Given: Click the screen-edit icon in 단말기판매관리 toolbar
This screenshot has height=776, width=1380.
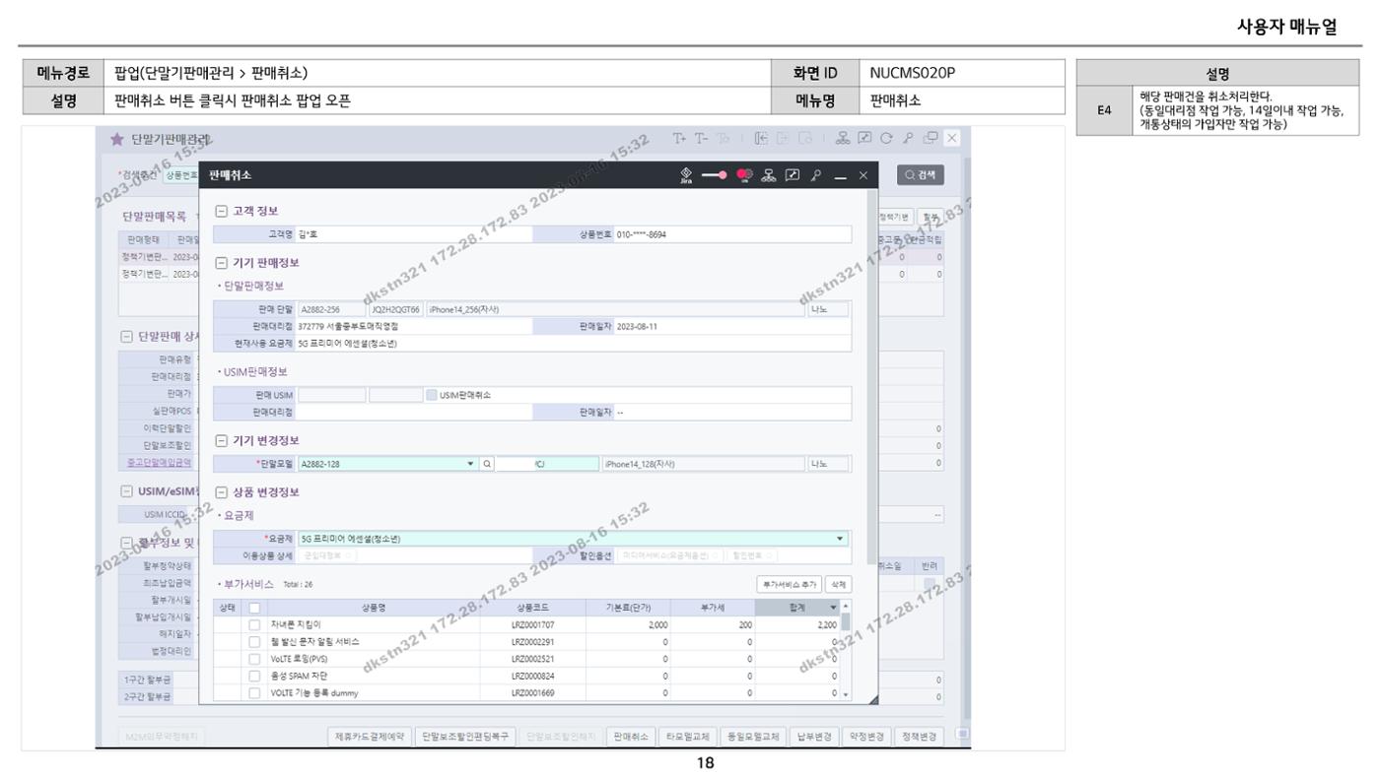Looking at the screenshot, I should pyautogui.click(x=866, y=138).
